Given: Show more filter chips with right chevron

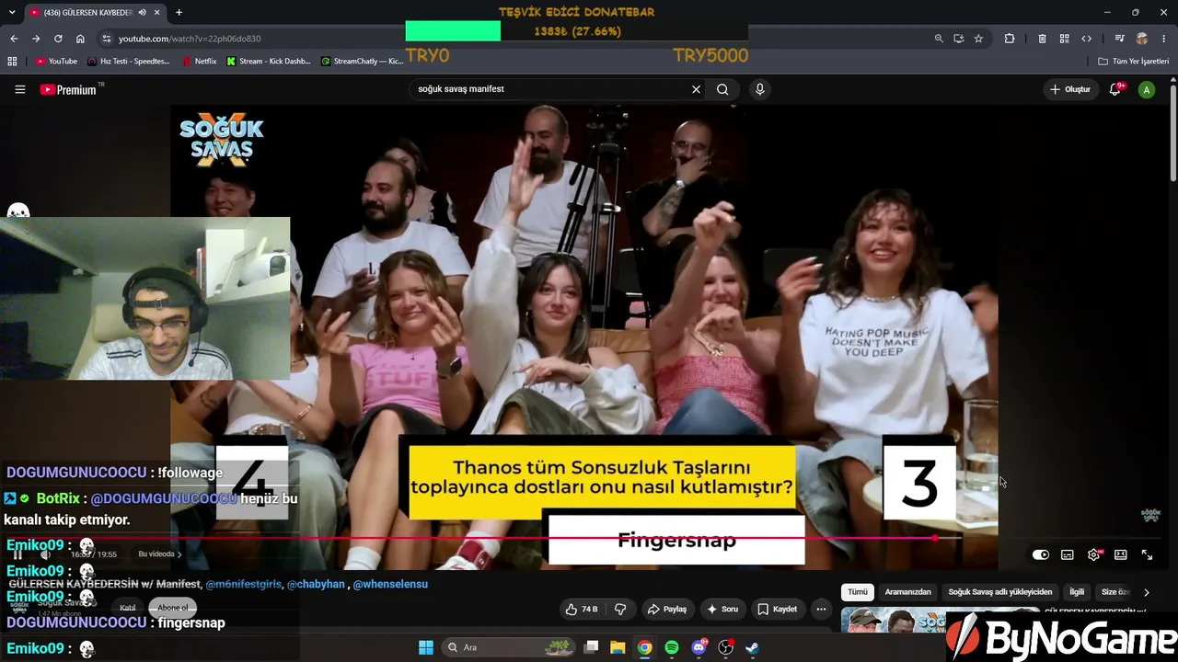Looking at the screenshot, I should click(1146, 592).
